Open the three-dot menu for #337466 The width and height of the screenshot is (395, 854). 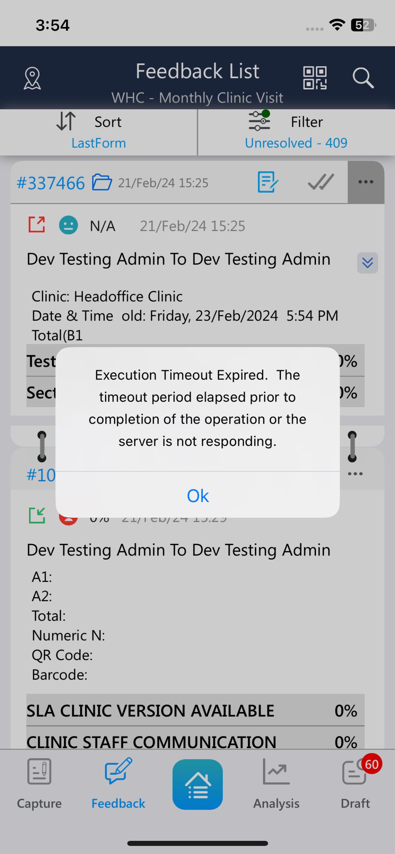point(366,182)
